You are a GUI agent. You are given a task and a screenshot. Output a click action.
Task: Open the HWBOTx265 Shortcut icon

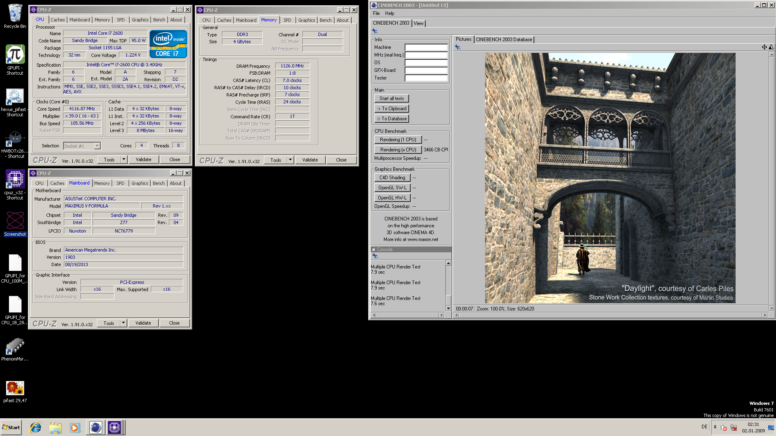tap(15, 144)
